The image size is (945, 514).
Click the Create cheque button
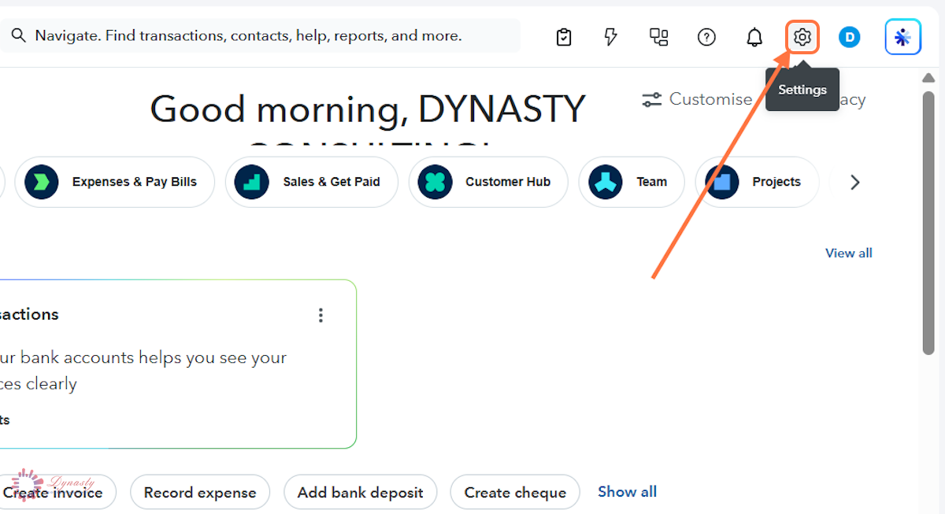point(515,493)
